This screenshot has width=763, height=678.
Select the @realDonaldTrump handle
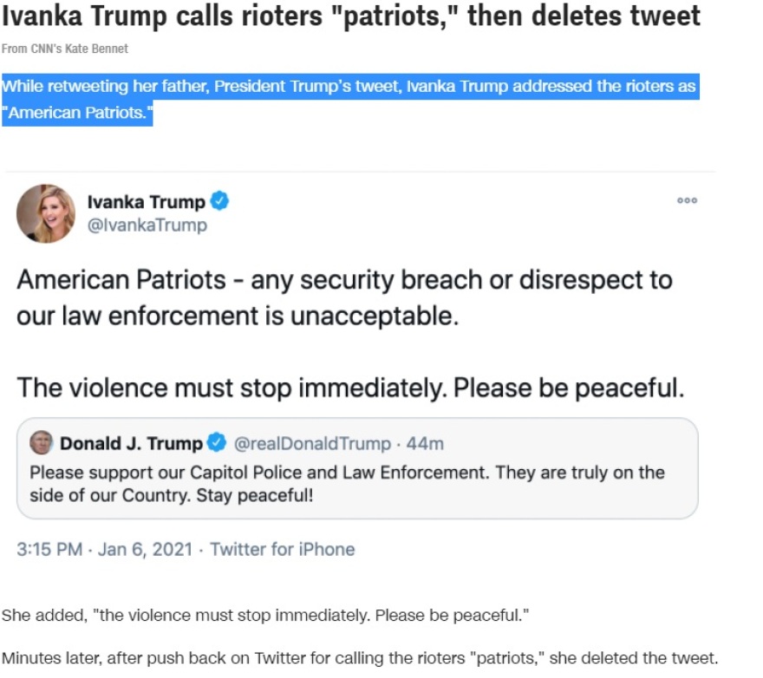(x=312, y=444)
